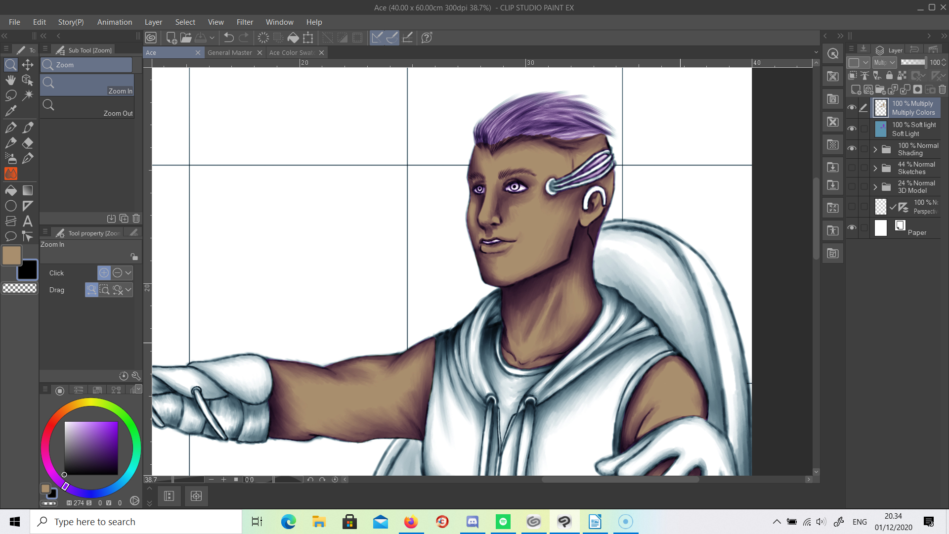Select the Eyedropper tool
This screenshot has height=534, width=949.
point(10,111)
